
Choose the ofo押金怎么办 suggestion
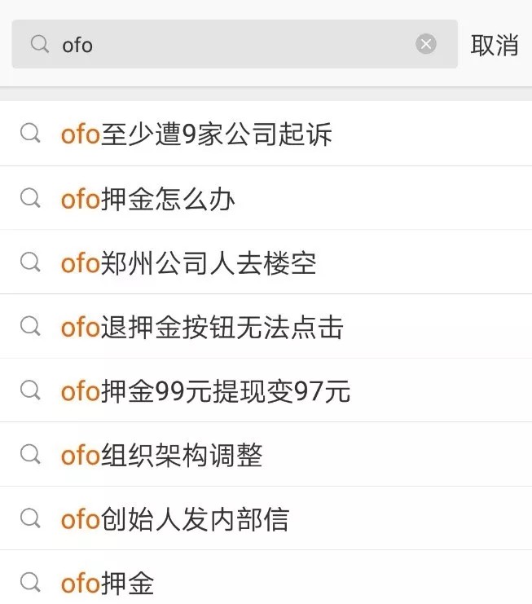point(147,198)
